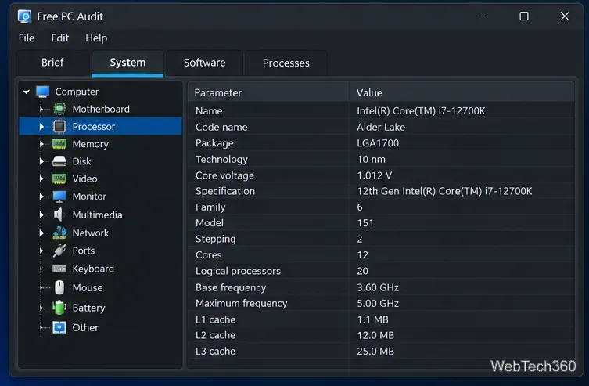Click the Network computers icon
This screenshot has height=386, width=589.
pos(59,233)
